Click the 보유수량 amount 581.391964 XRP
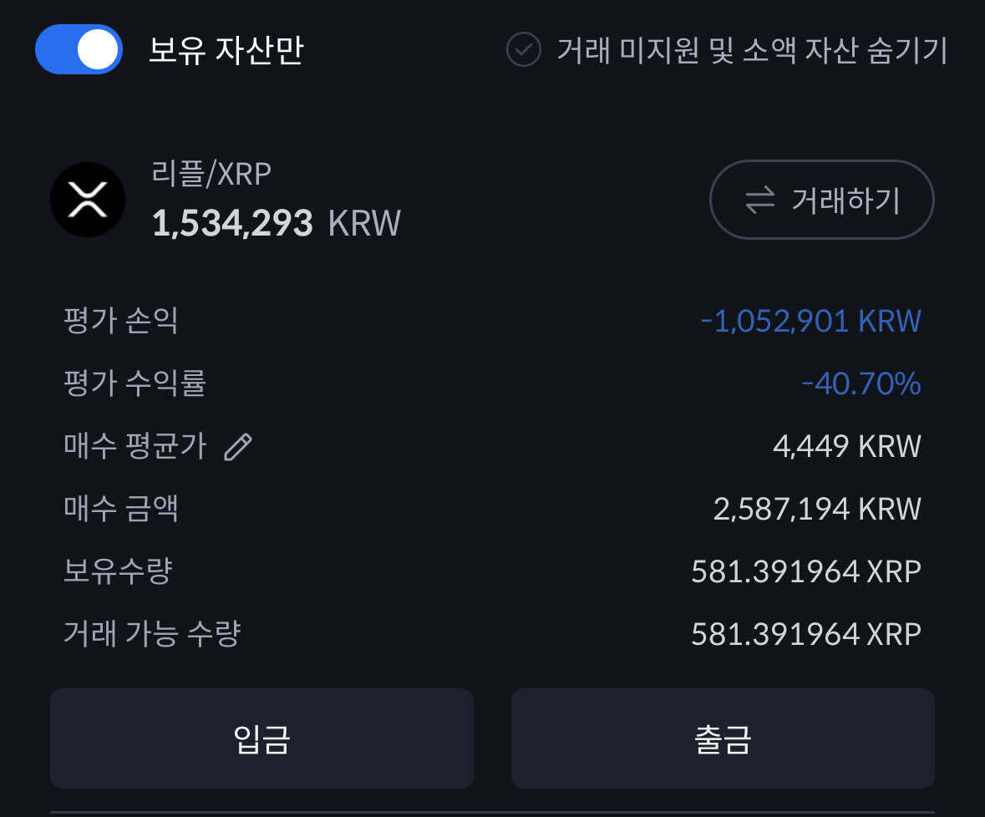 pyautogui.click(x=805, y=570)
